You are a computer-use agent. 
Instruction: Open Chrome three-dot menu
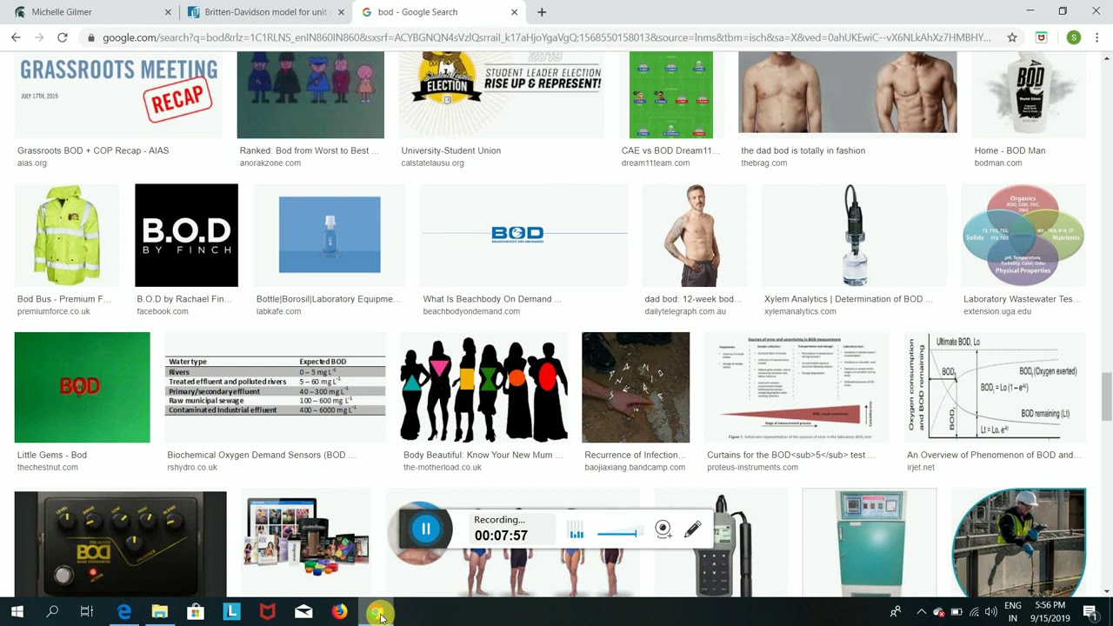(x=1097, y=37)
